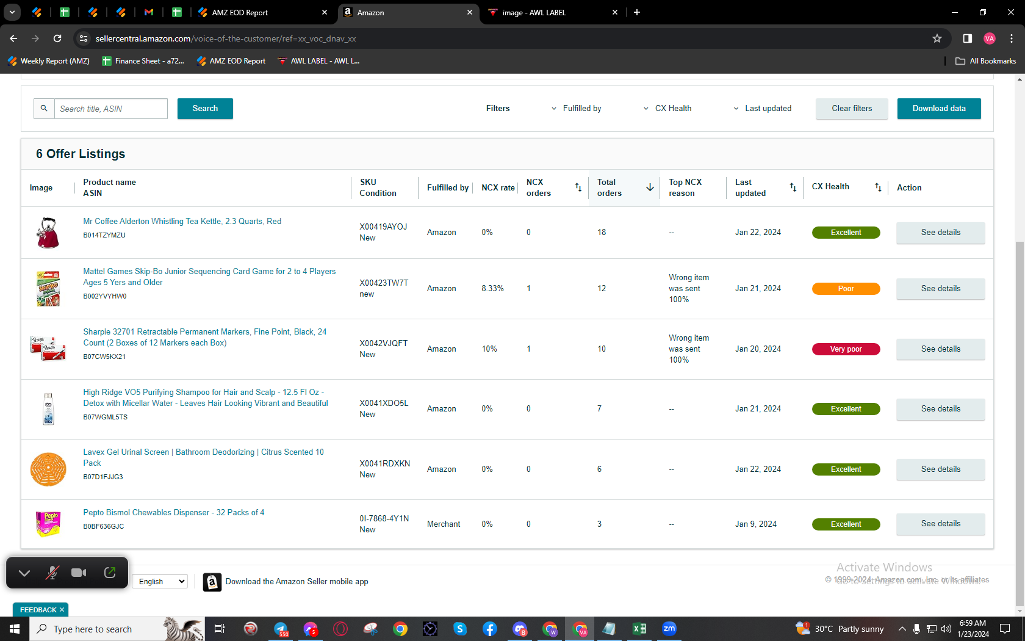View site information icon in the address bar

pyautogui.click(x=84, y=38)
